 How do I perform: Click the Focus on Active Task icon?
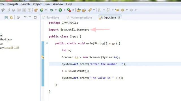(18, 17)
